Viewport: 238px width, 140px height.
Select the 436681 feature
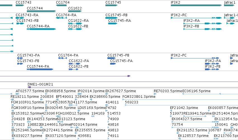click(x=79, y=139)
